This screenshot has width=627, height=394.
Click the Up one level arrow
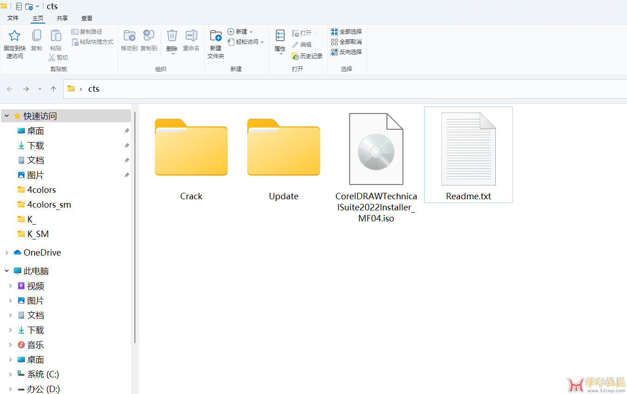[53, 89]
